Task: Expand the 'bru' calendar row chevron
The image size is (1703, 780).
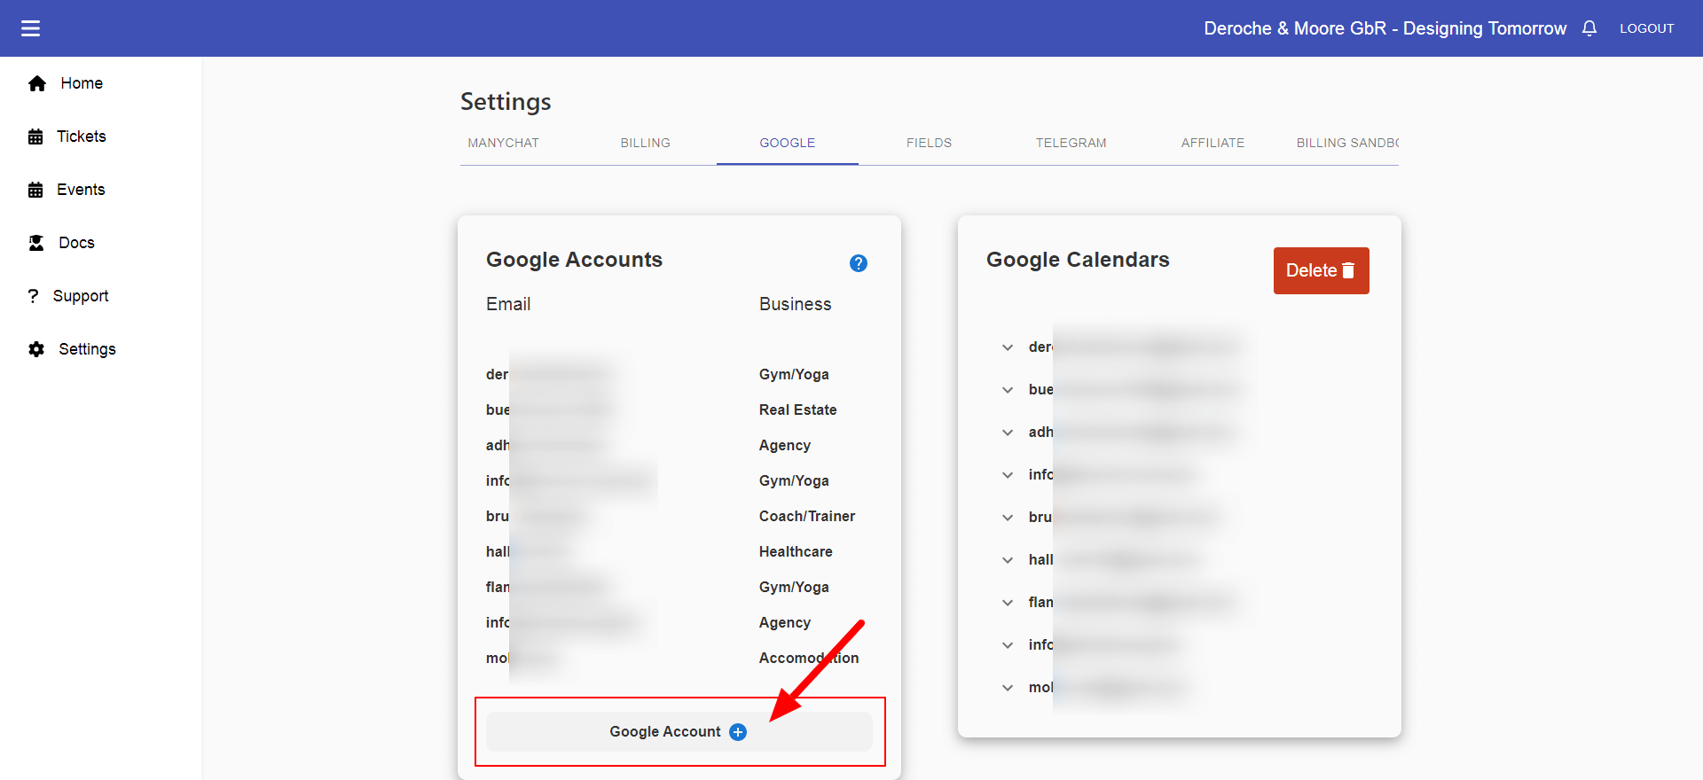Action: click(x=1008, y=518)
